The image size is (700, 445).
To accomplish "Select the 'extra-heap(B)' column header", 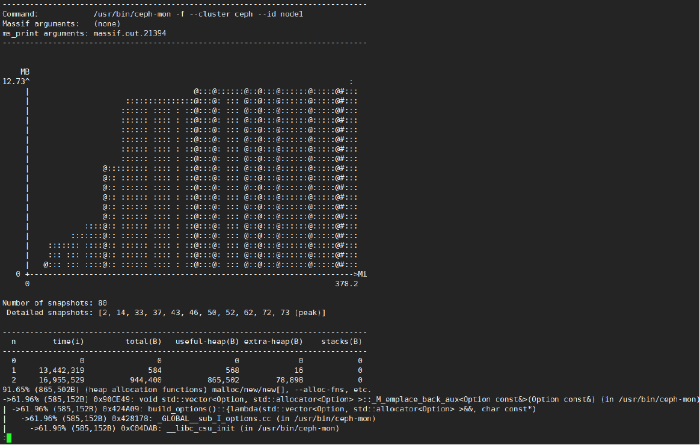I will [274, 342].
